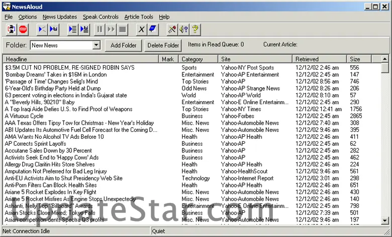Click the blue arrow with disk and lines icon
This screenshot has width=392, height=237.
84,30
